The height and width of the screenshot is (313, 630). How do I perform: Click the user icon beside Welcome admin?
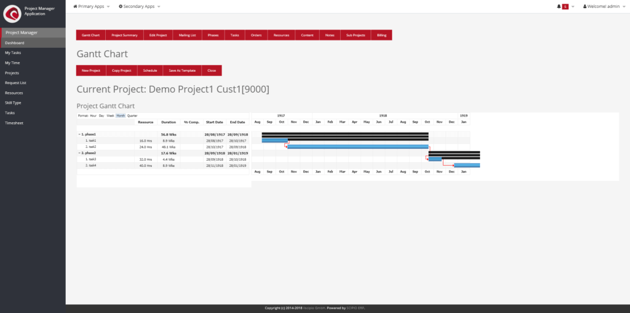click(585, 6)
